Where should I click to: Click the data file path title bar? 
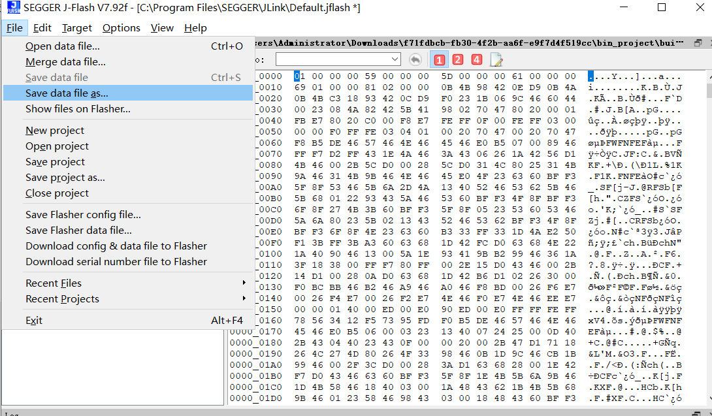pyautogui.click(x=470, y=42)
